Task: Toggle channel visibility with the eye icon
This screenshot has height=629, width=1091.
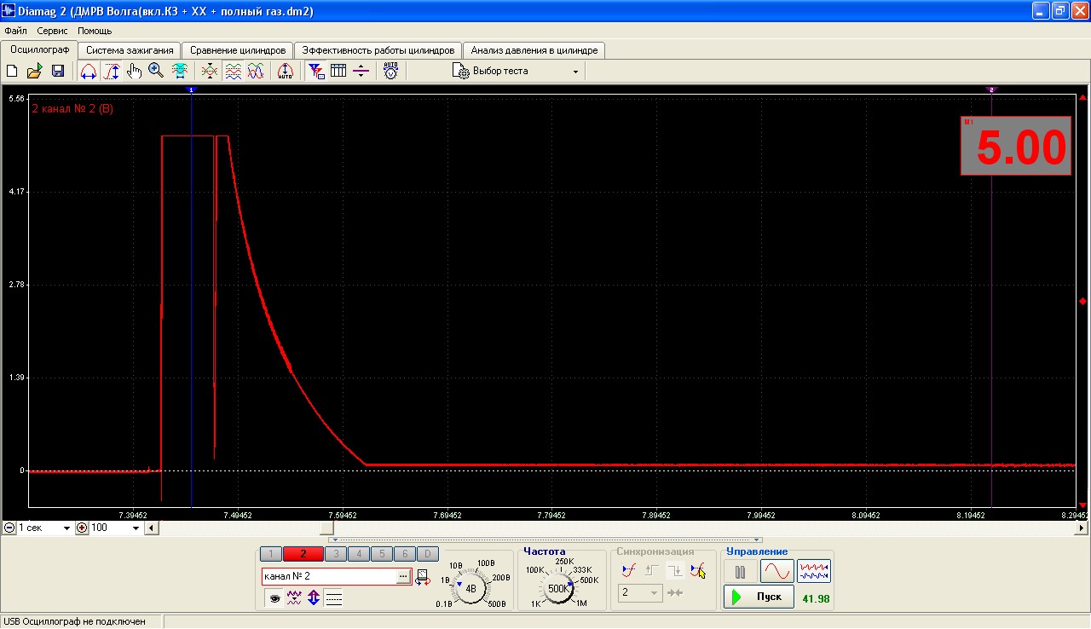Action: [274, 598]
